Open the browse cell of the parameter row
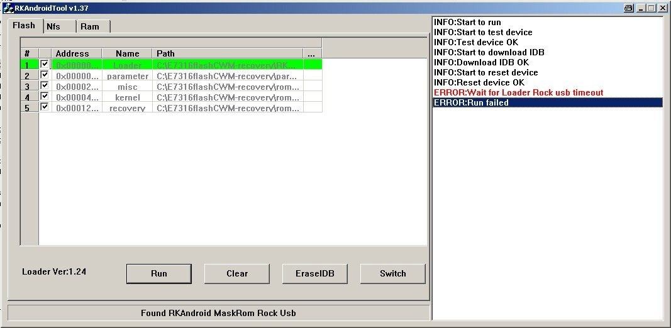 pos(313,75)
